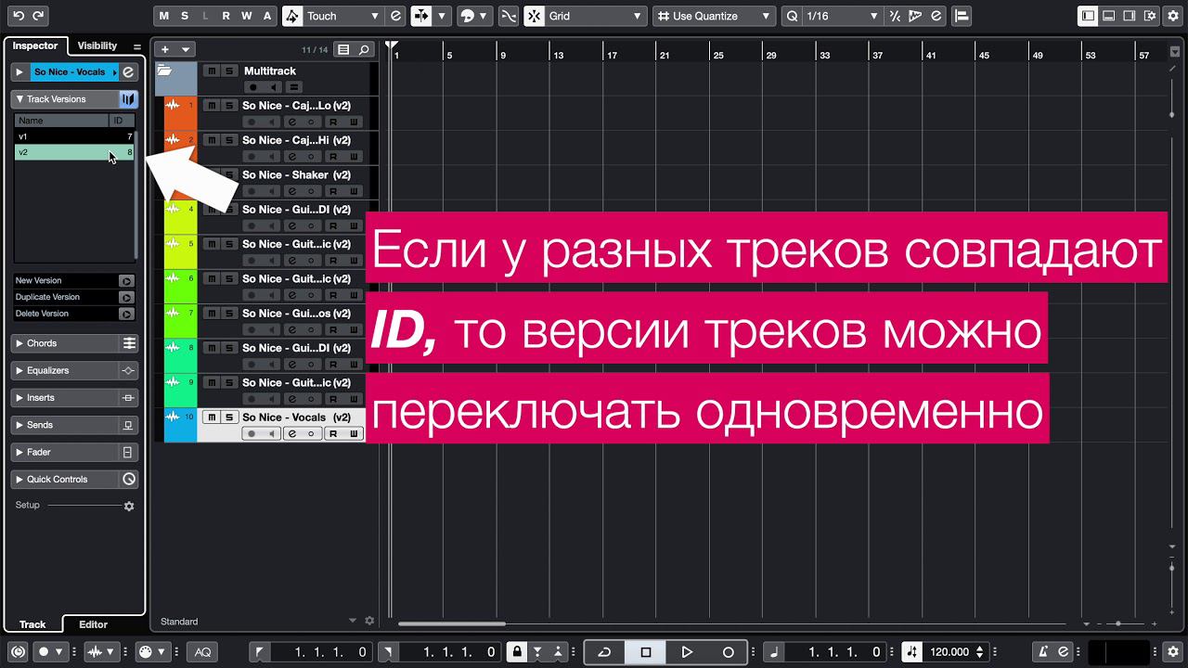Click the Record transport button
1188x668 pixels.
[x=729, y=652]
